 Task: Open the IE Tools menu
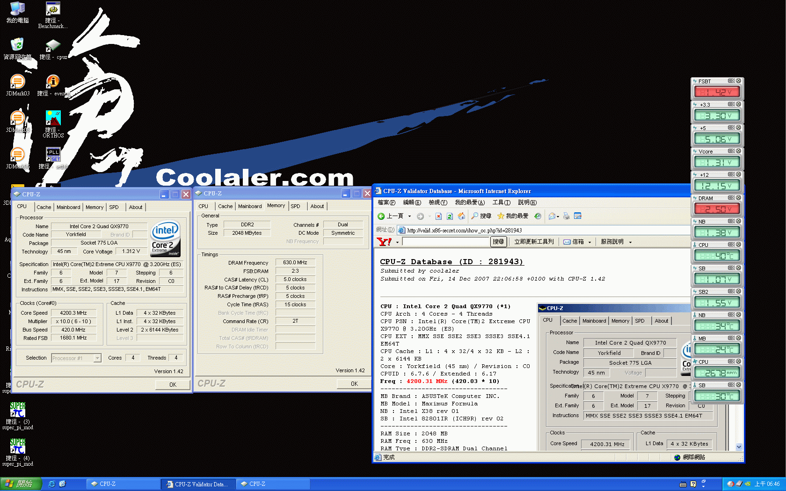point(501,202)
